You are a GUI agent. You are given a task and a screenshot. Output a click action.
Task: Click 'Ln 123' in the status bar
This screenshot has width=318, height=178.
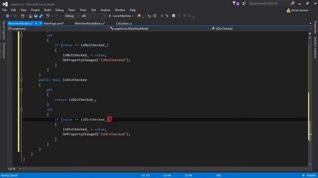click(146, 176)
